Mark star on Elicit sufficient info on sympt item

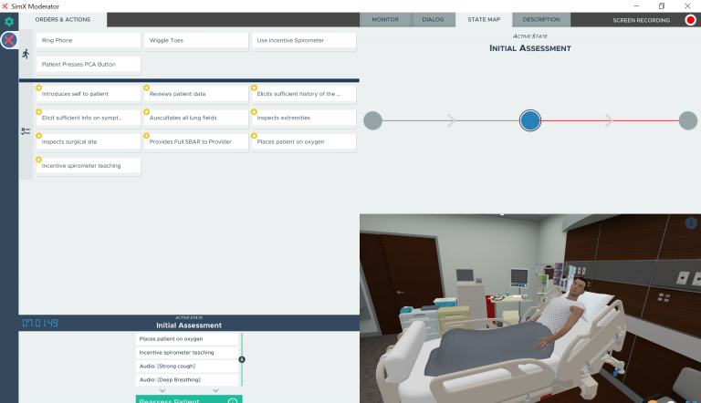tap(39, 112)
